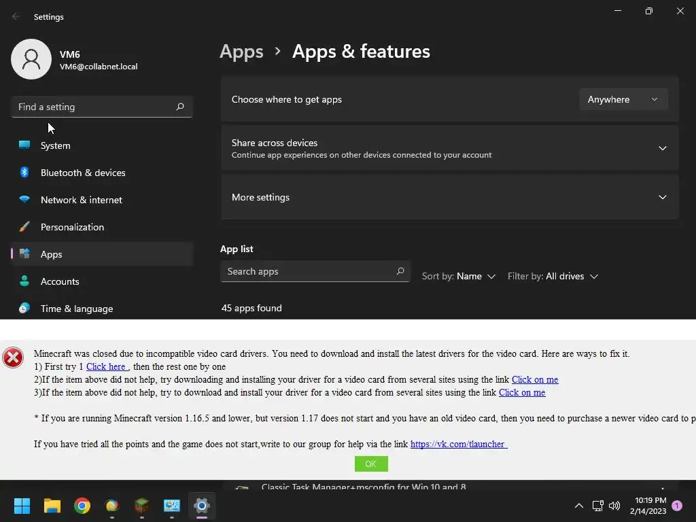Click the Network wifi icon
The image size is (696, 522).
pyautogui.click(x=24, y=199)
